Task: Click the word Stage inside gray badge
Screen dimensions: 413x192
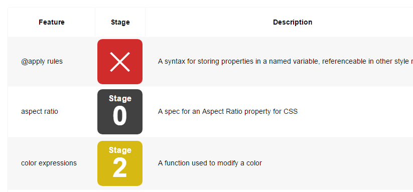Action: (x=120, y=98)
